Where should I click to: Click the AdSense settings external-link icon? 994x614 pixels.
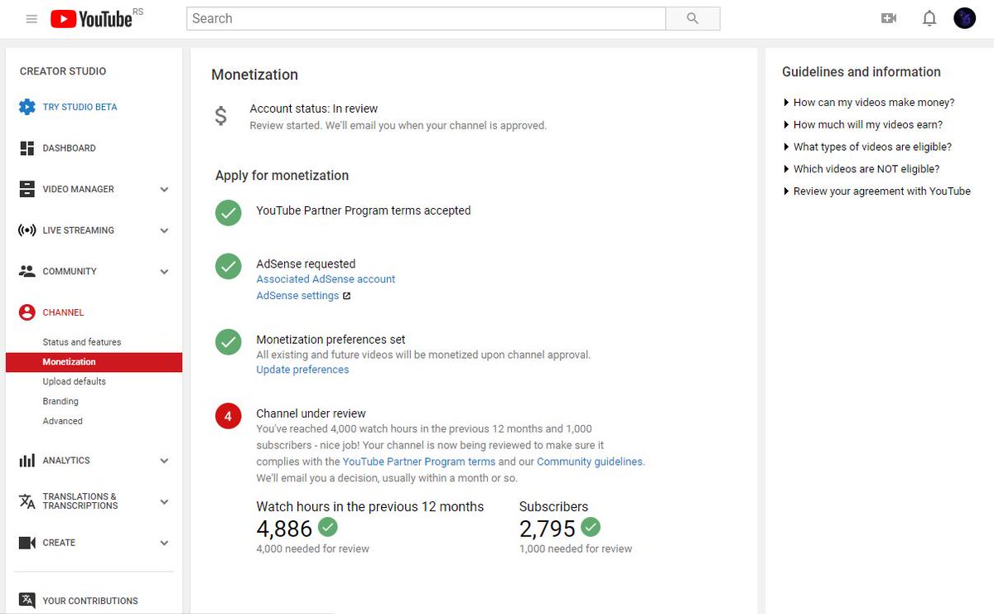[x=346, y=296]
